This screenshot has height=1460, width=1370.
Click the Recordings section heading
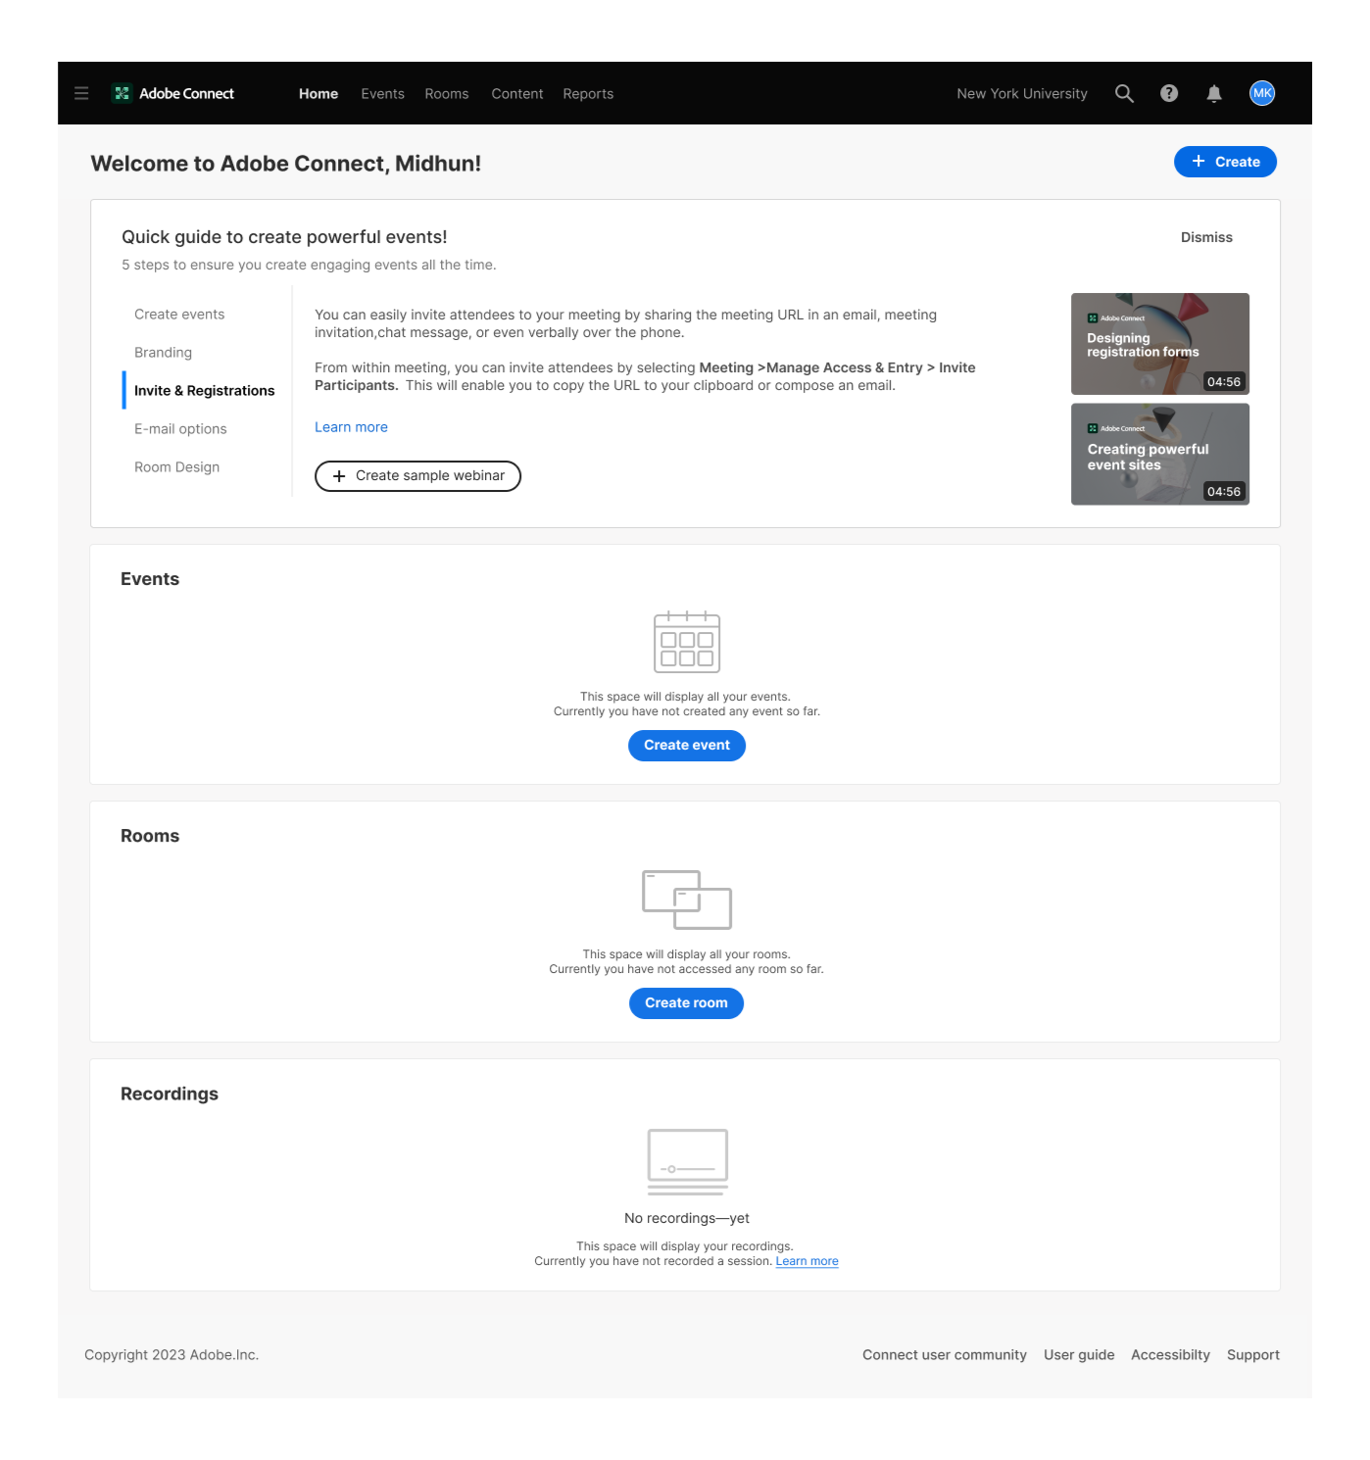click(x=170, y=1094)
